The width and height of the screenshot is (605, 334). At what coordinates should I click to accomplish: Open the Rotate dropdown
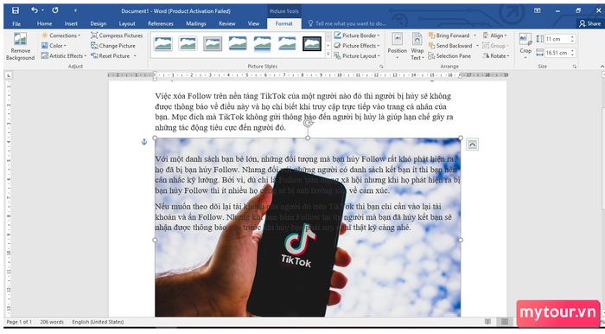point(496,56)
